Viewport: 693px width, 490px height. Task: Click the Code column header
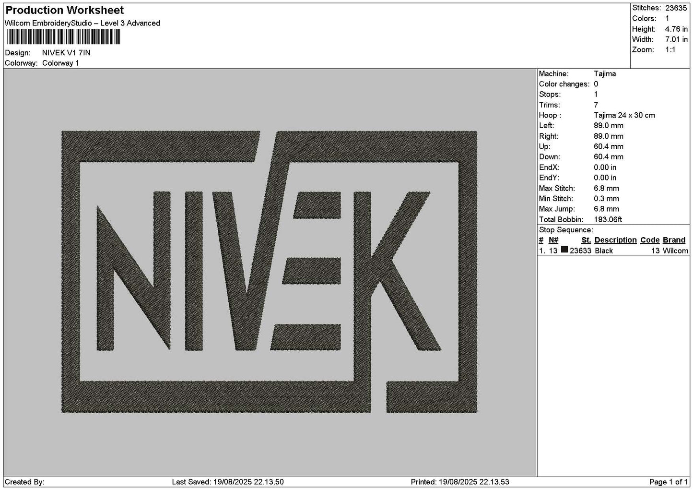(650, 240)
